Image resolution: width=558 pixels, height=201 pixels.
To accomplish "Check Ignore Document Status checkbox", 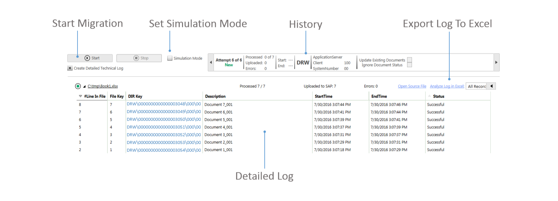I will 409,65.
